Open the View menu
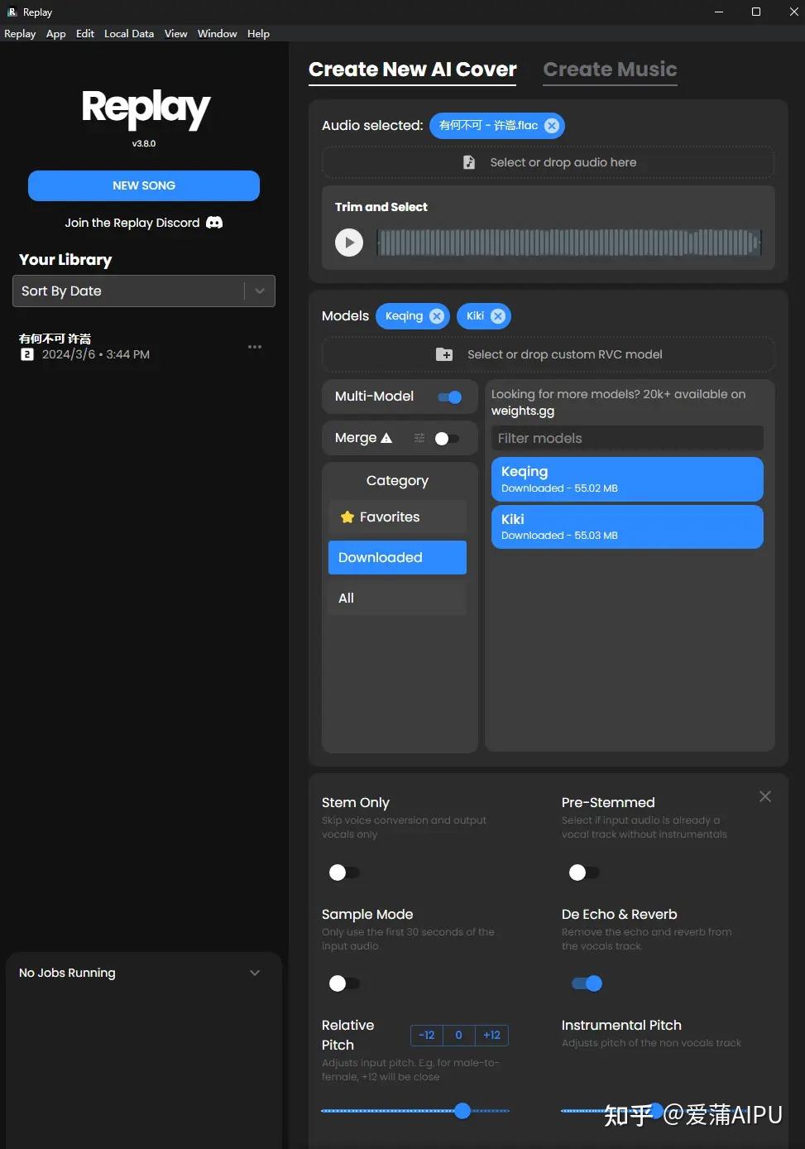This screenshot has width=805, height=1149. [x=175, y=34]
